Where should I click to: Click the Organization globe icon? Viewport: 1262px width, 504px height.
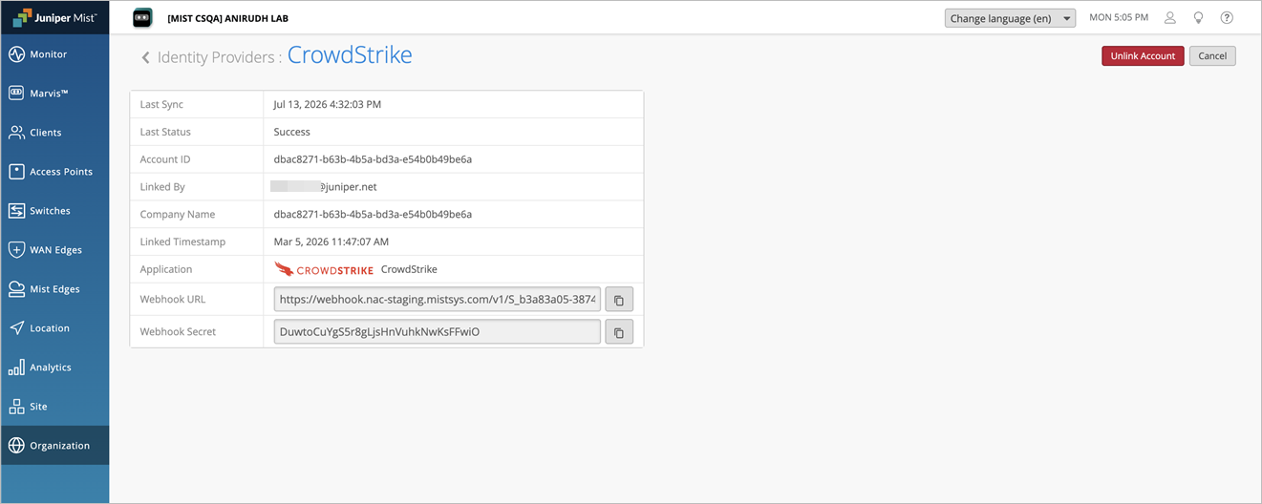pos(16,446)
